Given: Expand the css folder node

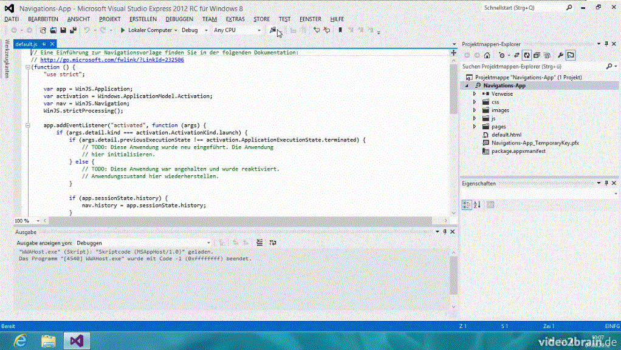Looking at the screenshot, I should tap(475, 102).
